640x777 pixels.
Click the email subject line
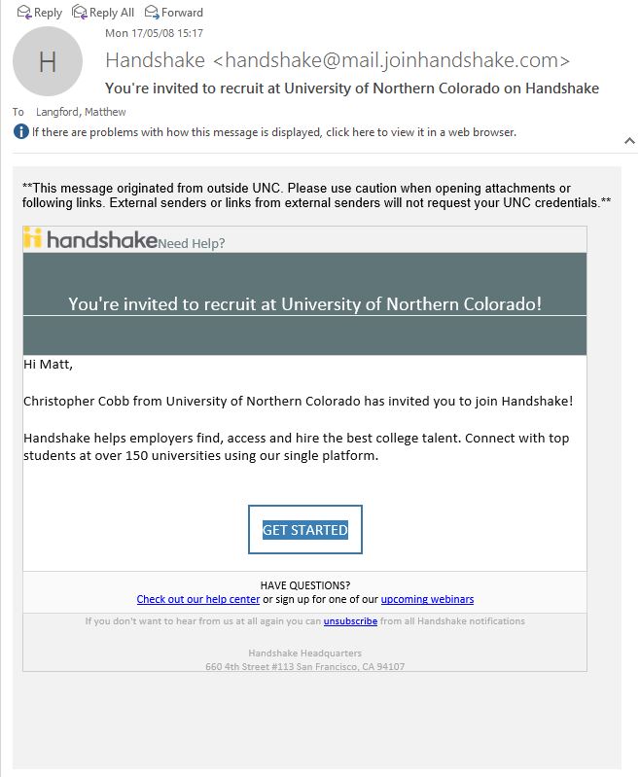pos(352,88)
